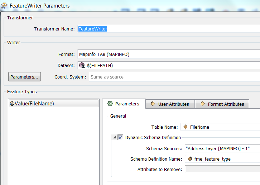The height and width of the screenshot is (185, 260).
Task: Switch to the Format Attributes tab
Action: [x=222, y=104]
